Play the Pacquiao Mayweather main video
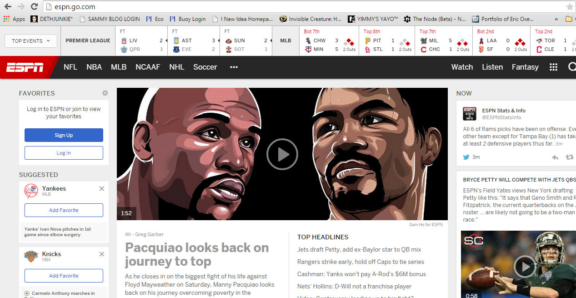576x298 pixels. click(x=282, y=154)
